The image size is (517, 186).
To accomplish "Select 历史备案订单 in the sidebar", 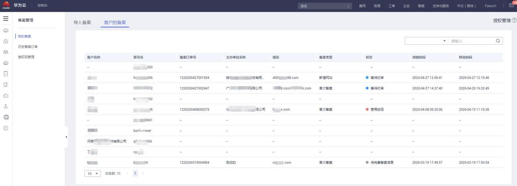I will point(28,47).
